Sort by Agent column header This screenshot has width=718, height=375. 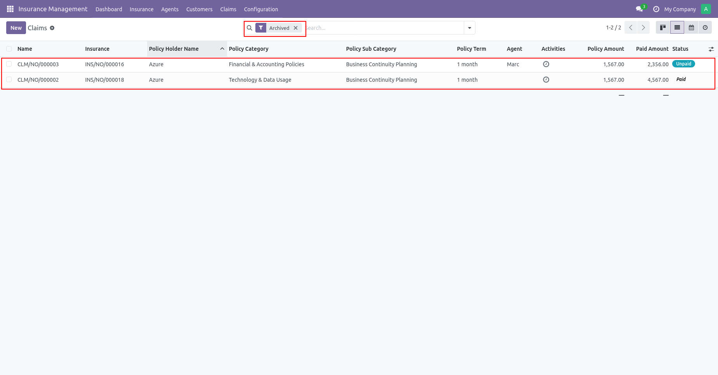click(x=514, y=49)
